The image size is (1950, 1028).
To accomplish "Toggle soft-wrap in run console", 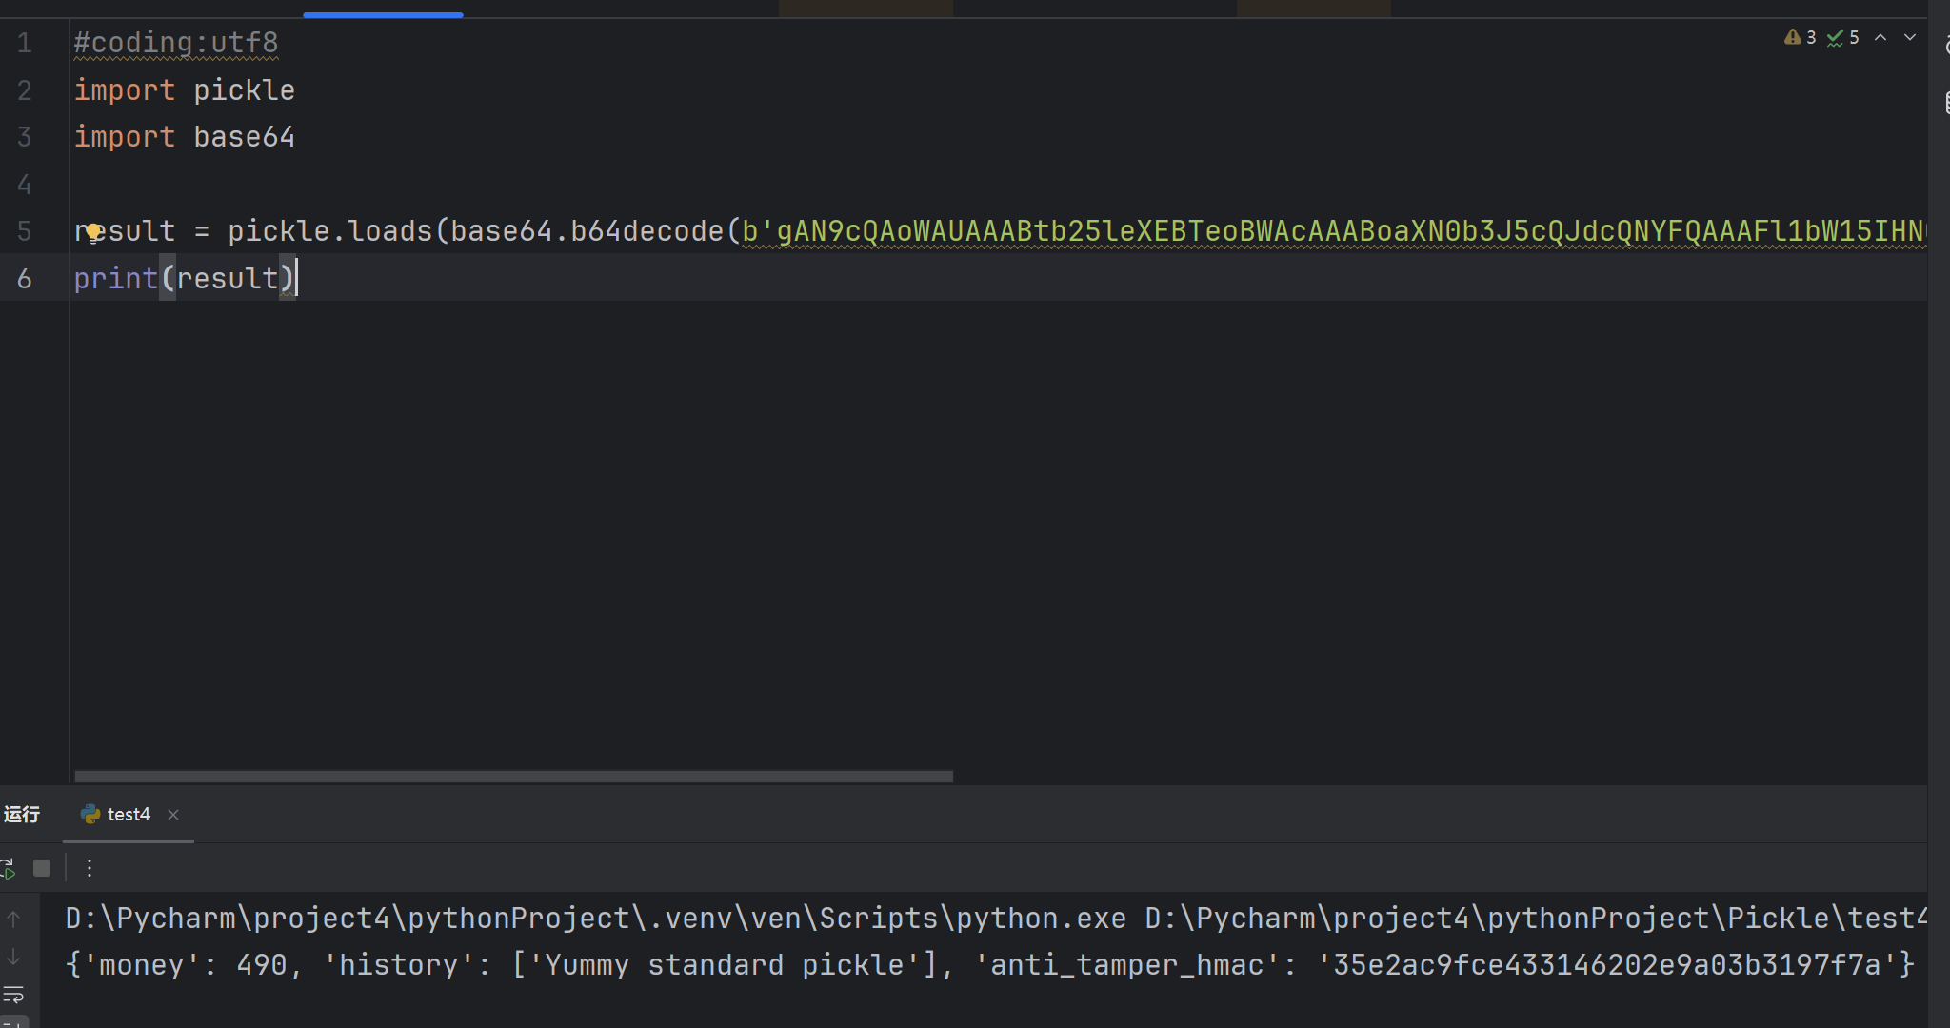I will 13,995.
